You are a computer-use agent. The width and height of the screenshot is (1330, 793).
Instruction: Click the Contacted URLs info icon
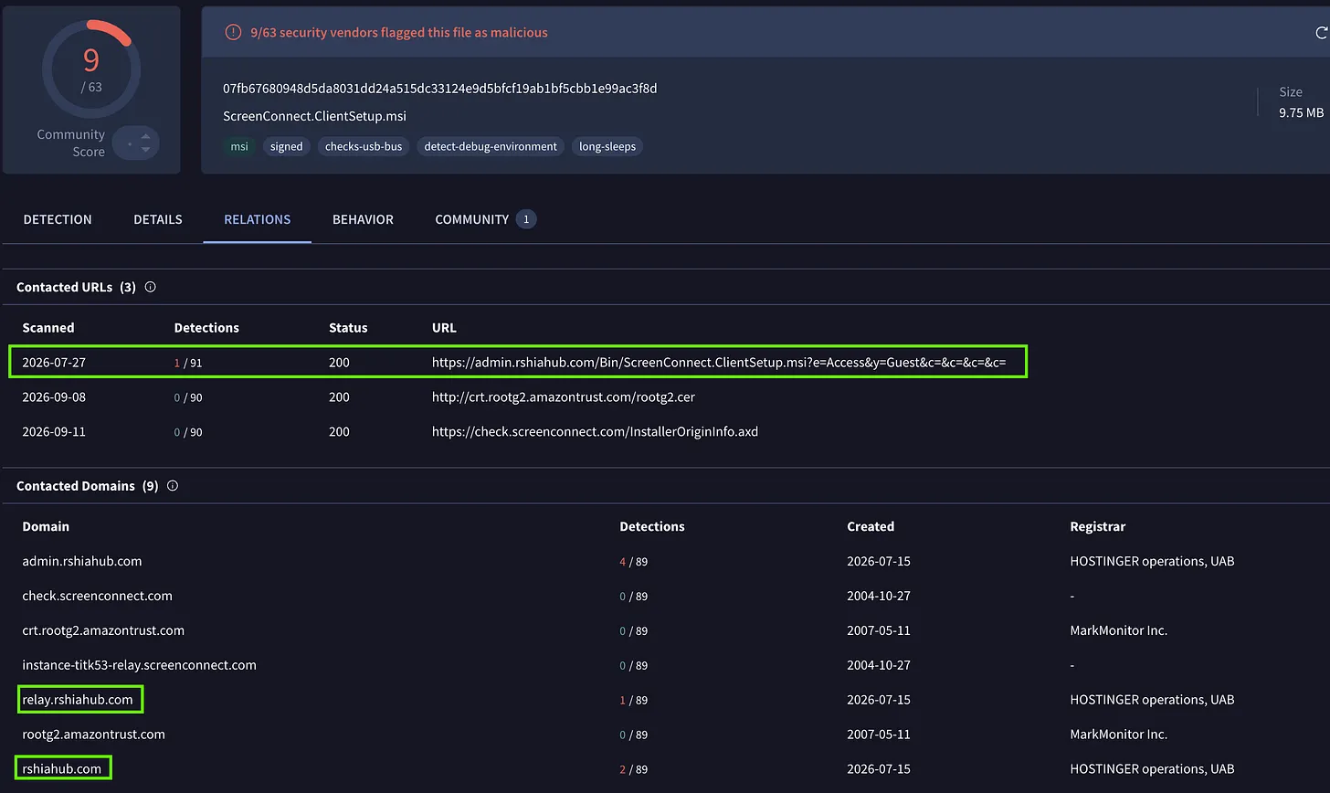point(151,287)
